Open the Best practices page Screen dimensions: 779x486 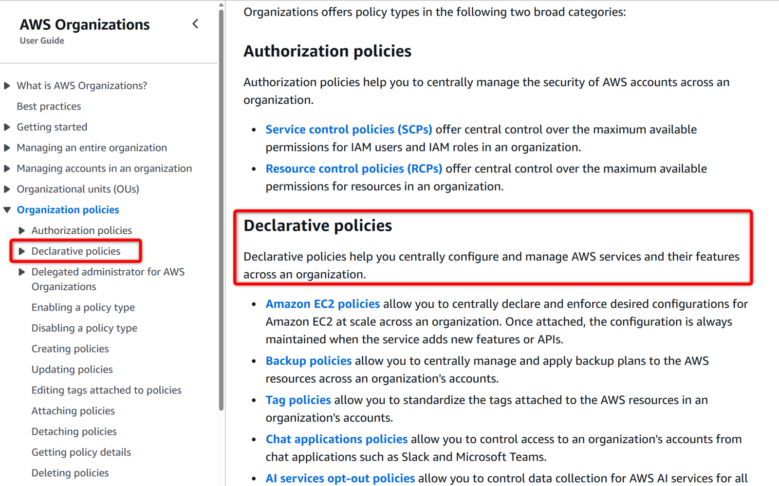pyautogui.click(x=49, y=106)
